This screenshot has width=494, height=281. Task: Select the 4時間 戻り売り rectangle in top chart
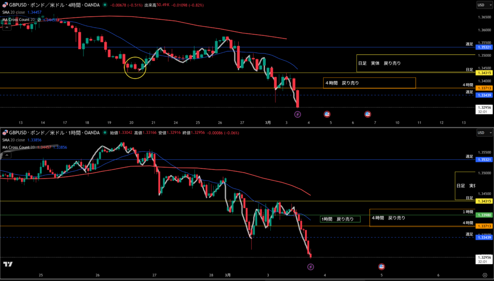369,83
